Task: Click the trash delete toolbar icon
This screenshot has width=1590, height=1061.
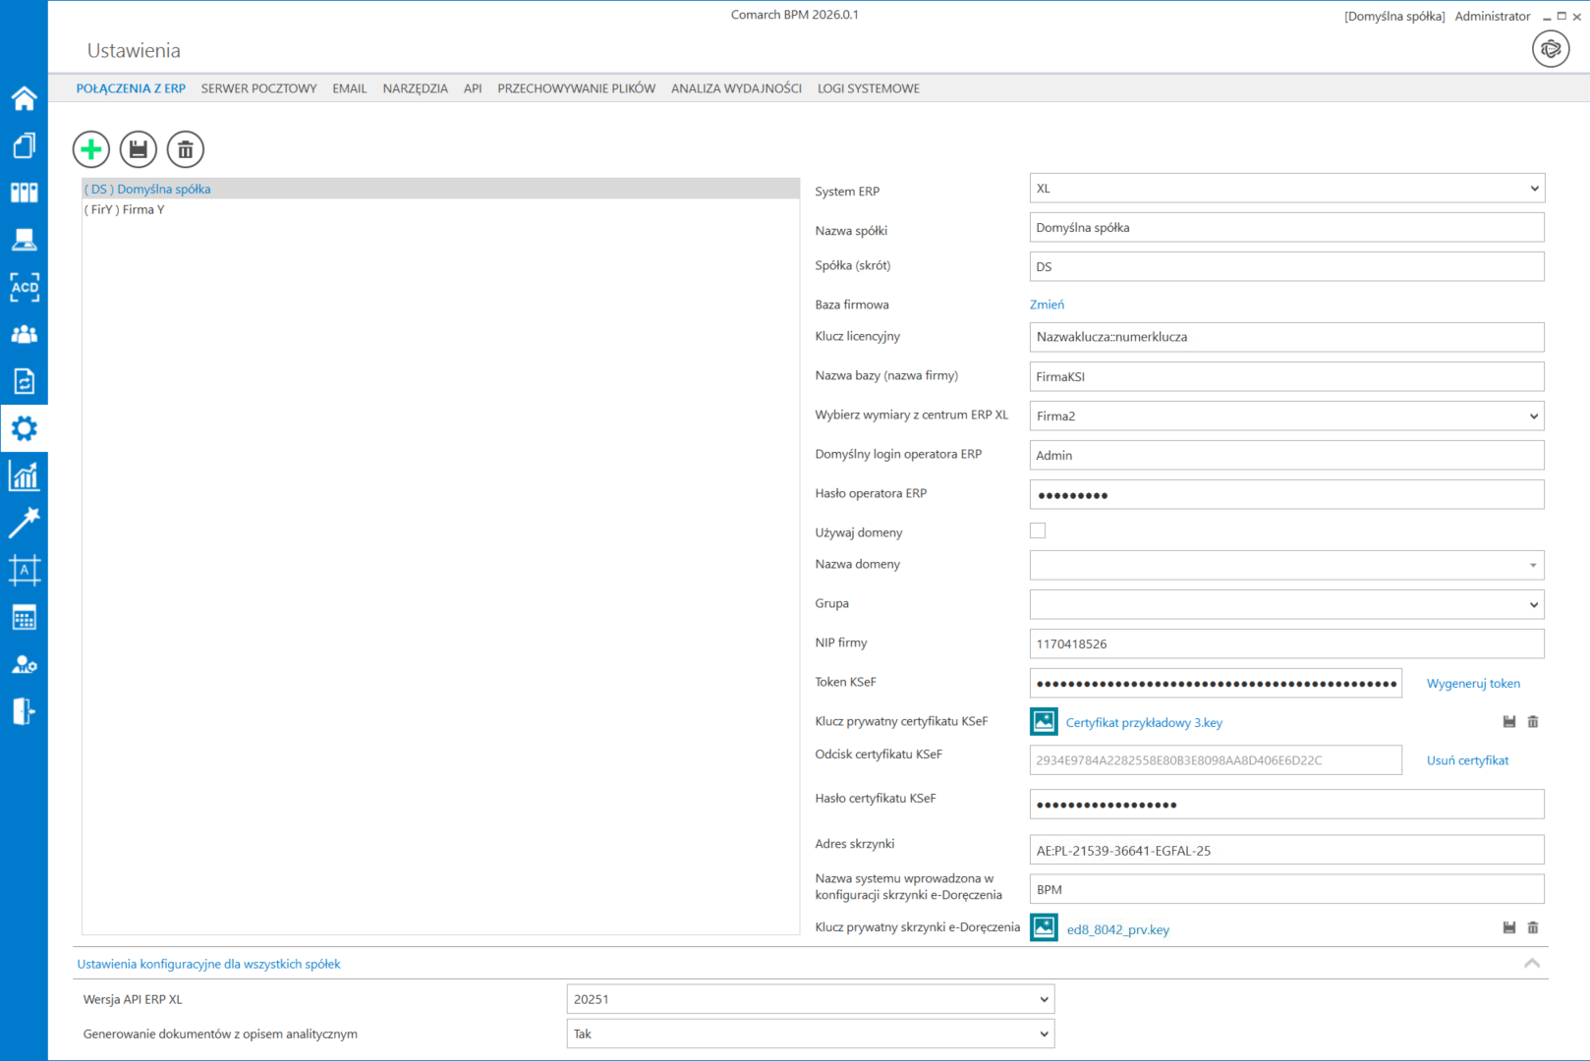Action: (x=186, y=149)
